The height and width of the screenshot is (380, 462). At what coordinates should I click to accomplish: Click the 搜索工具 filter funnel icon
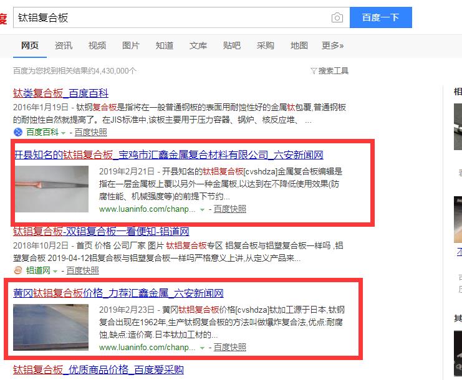point(314,71)
